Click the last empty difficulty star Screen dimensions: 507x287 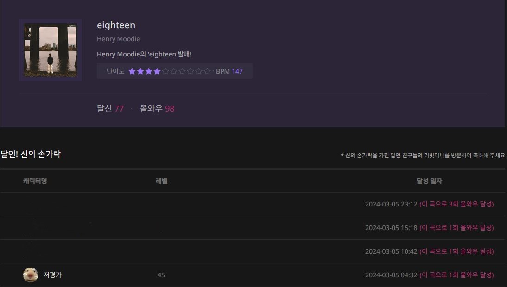207,71
